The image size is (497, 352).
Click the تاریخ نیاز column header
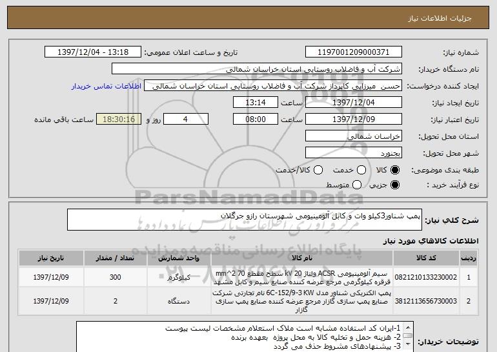pyautogui.click(x=51, y=258)
